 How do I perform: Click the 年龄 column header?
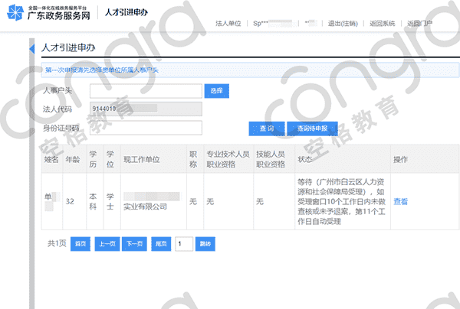click(73, 159)
